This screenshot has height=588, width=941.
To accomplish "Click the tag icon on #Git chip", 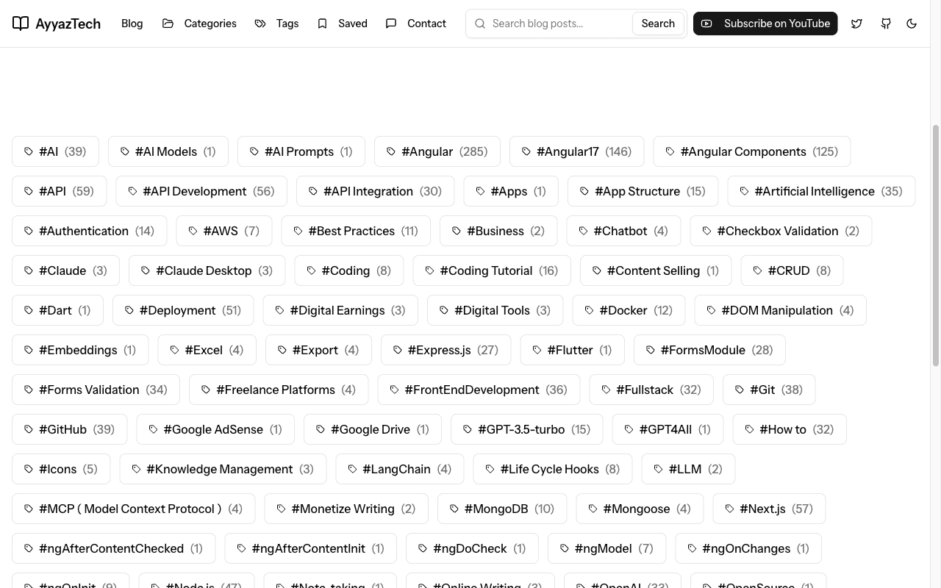I will tap(740, 390).
